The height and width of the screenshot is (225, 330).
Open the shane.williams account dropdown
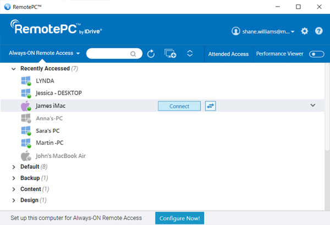click(263, 31)
